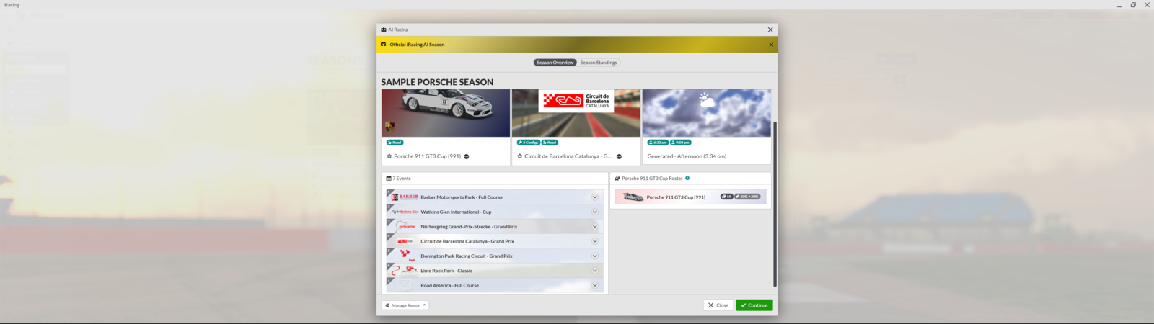Click the Barber track logo in events list

point(405,197)
